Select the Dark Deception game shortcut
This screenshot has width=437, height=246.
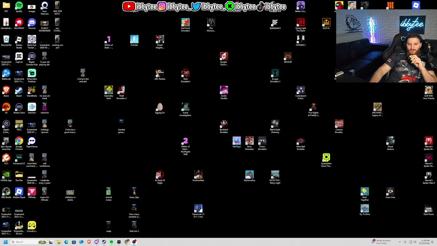(x=185, y=76)
